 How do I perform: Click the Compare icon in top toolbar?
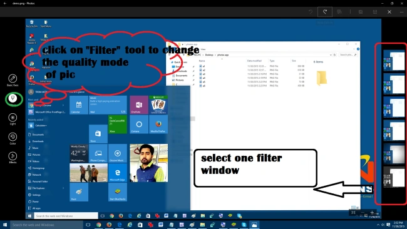tap(339, 12)
